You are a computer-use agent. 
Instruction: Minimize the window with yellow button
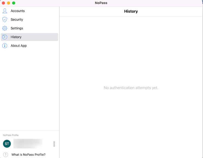pyautogui.click(x=8, y=3)
